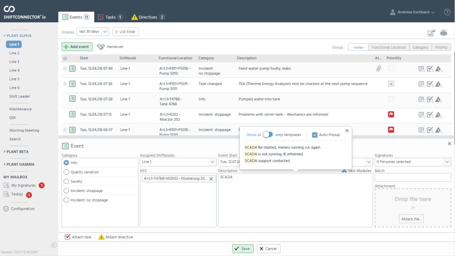Screen dimensions: 455x256
Task: Click attachment paperclip on first event row
Action: (378, 69)
